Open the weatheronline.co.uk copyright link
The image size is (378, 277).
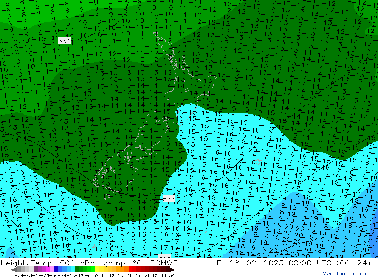coord(346,274)
